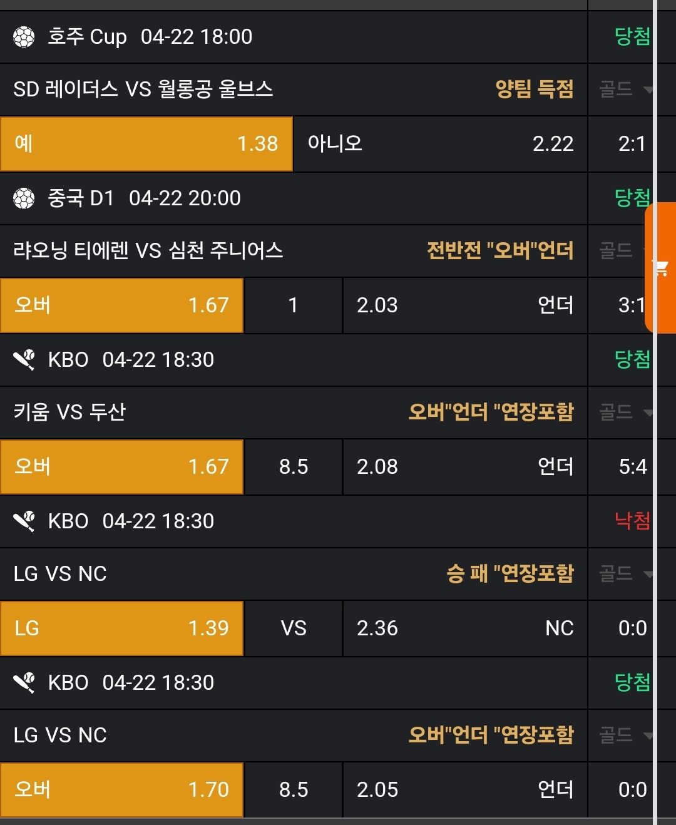Toggle the 오버 1.67 pick for 랴오닝 티에렌
The height and width of the screenshot is (825, 676).
pyautogui.click(x=121, y=305)
